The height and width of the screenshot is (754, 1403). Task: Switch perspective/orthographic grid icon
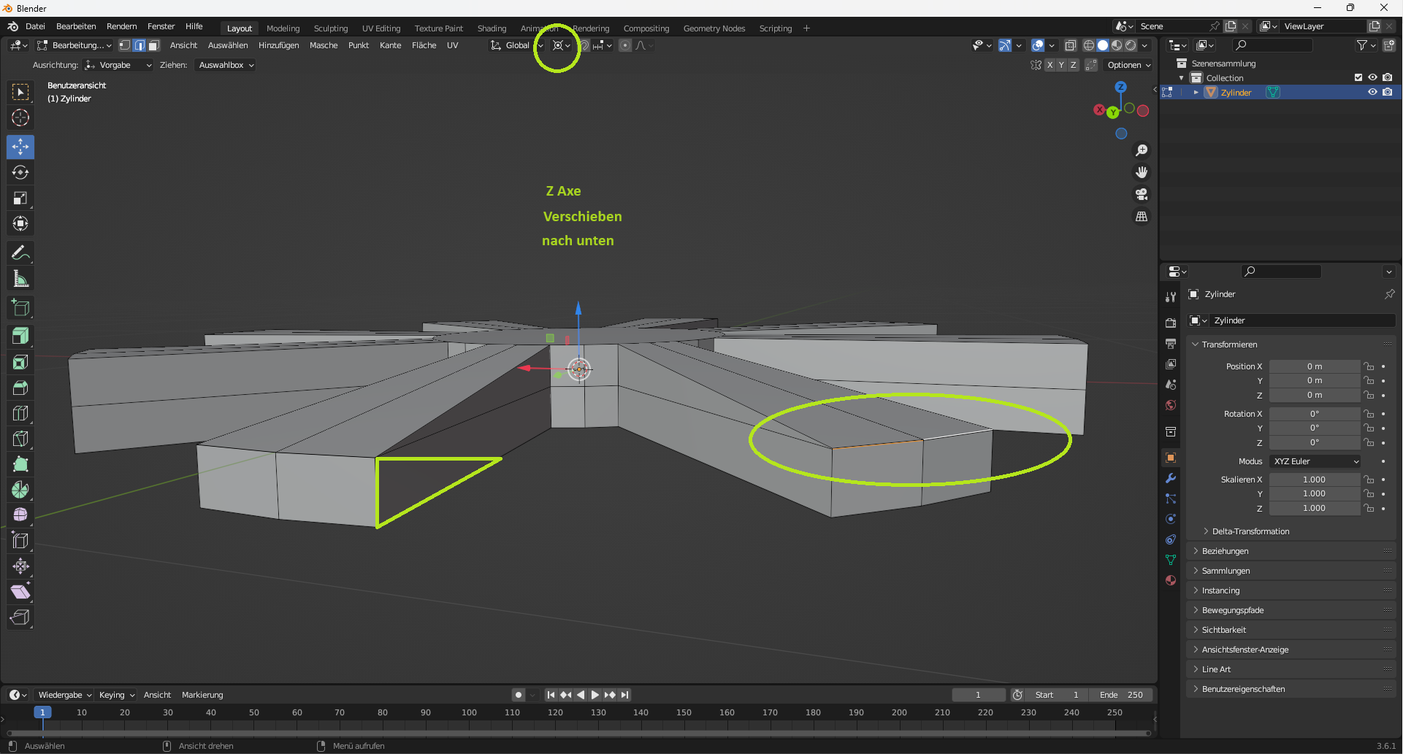coord(1142,217)
